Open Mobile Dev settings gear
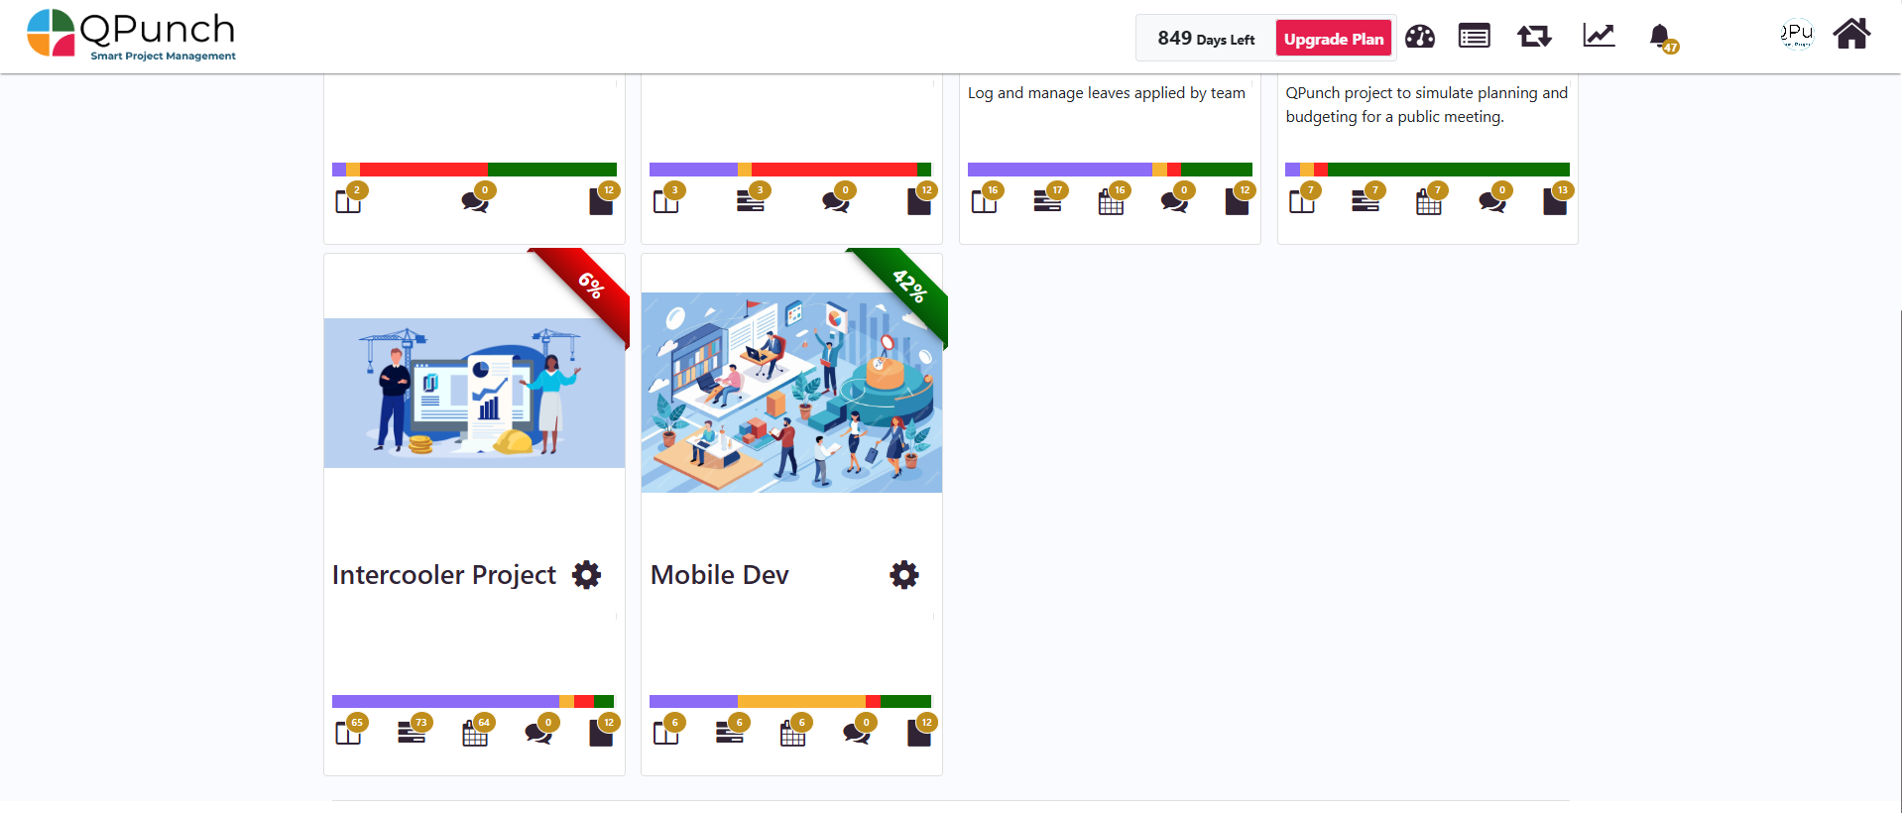Image resolution: width=1902 pixels, height=813 pixels. (904, 575)
